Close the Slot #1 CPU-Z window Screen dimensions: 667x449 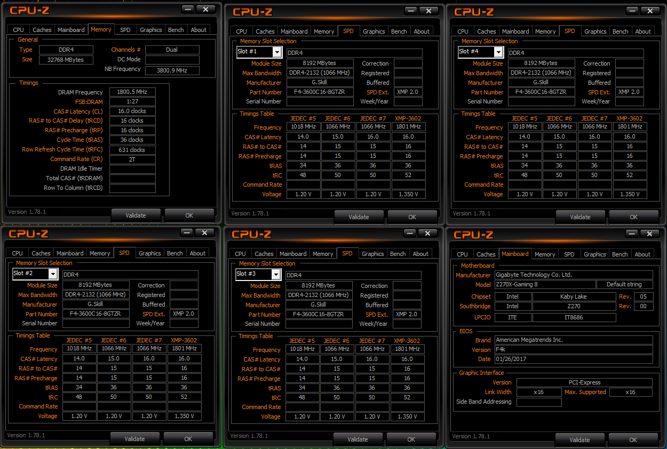click(427, 11)
